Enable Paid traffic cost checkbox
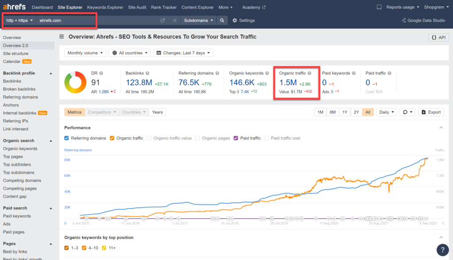This screenshot has width=453, height=260. click(266, 138)
